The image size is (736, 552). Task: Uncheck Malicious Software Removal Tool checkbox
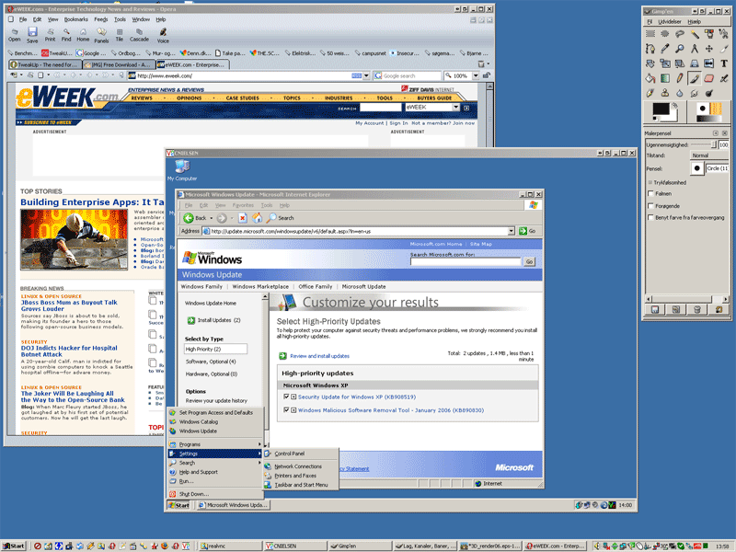click(286, 409)
